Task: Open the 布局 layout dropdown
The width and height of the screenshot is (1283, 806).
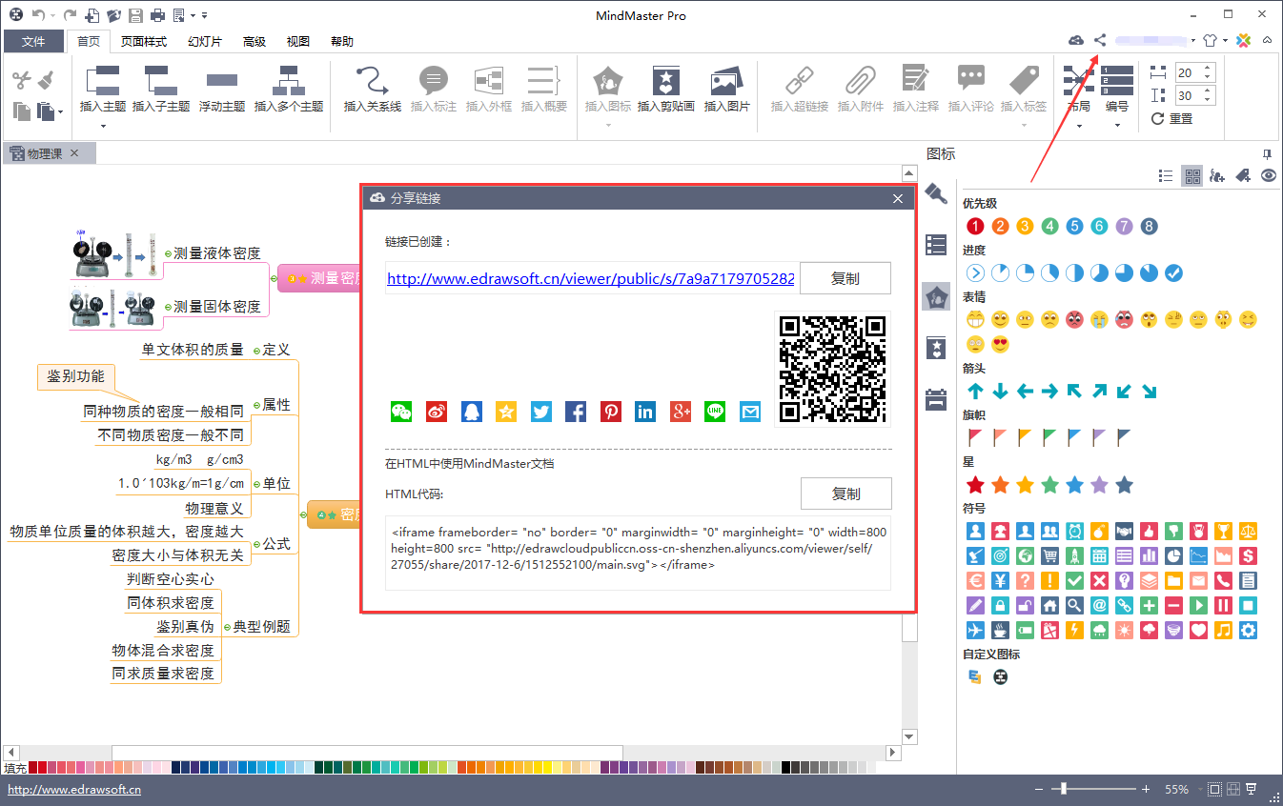Action: 1079,124
